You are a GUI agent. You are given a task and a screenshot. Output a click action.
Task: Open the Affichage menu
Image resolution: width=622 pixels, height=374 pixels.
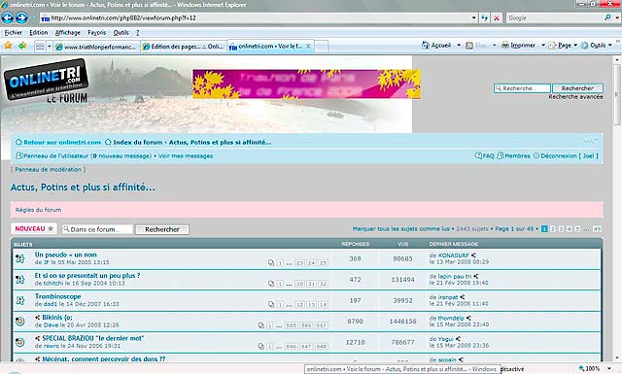tap(68, 32)
